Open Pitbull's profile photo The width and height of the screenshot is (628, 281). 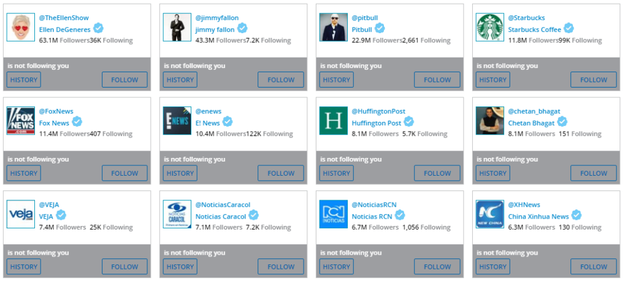334,28
